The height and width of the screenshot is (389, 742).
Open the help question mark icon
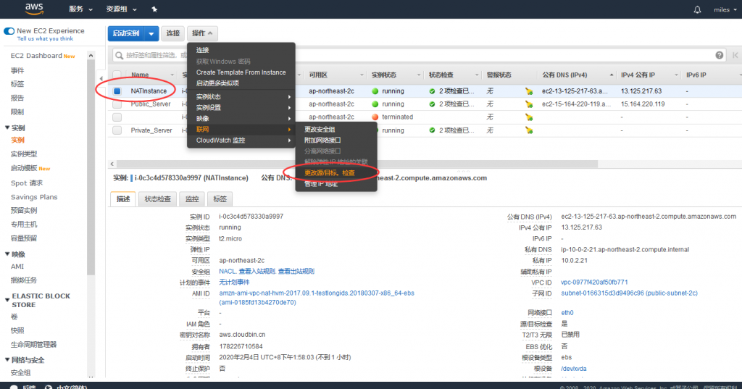pyautogui.click(x=720, y=55)
